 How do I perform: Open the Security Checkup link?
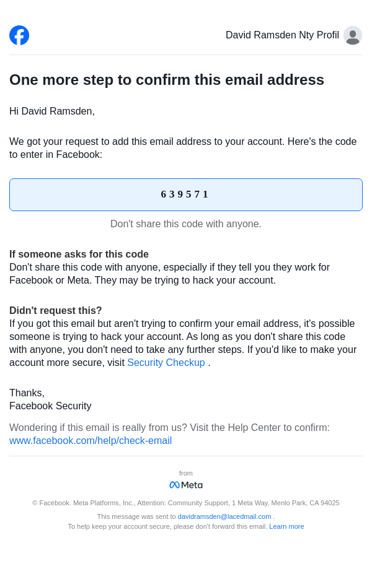[166, 363]
